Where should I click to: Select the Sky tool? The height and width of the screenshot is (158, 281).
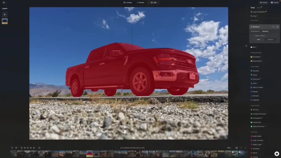click(254, 47)
